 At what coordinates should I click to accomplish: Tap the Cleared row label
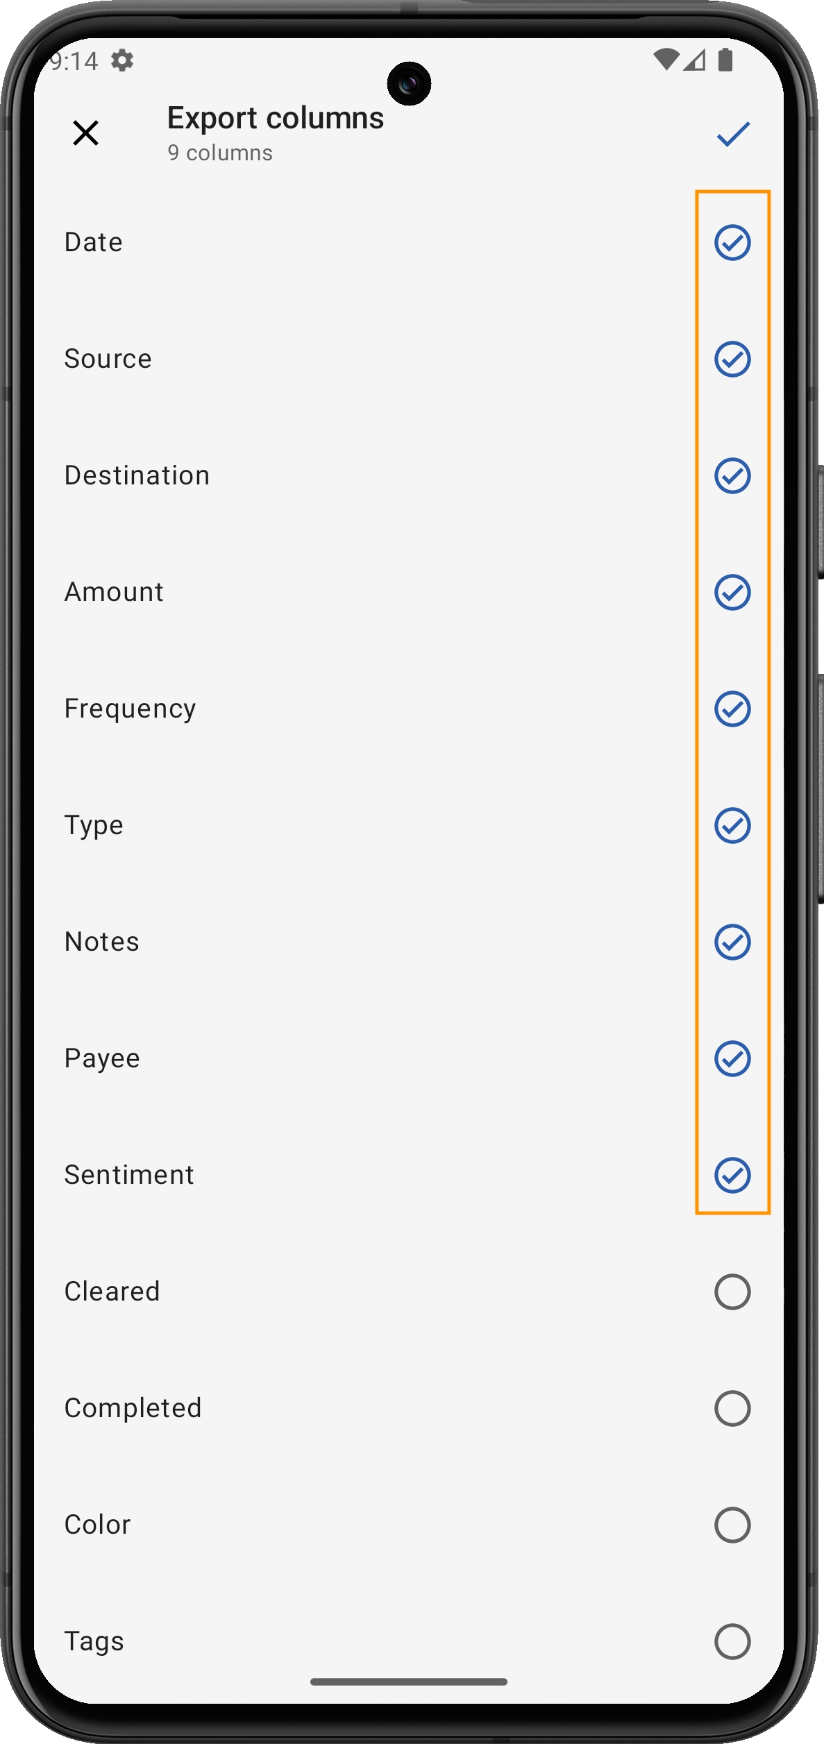[112, 1292]
